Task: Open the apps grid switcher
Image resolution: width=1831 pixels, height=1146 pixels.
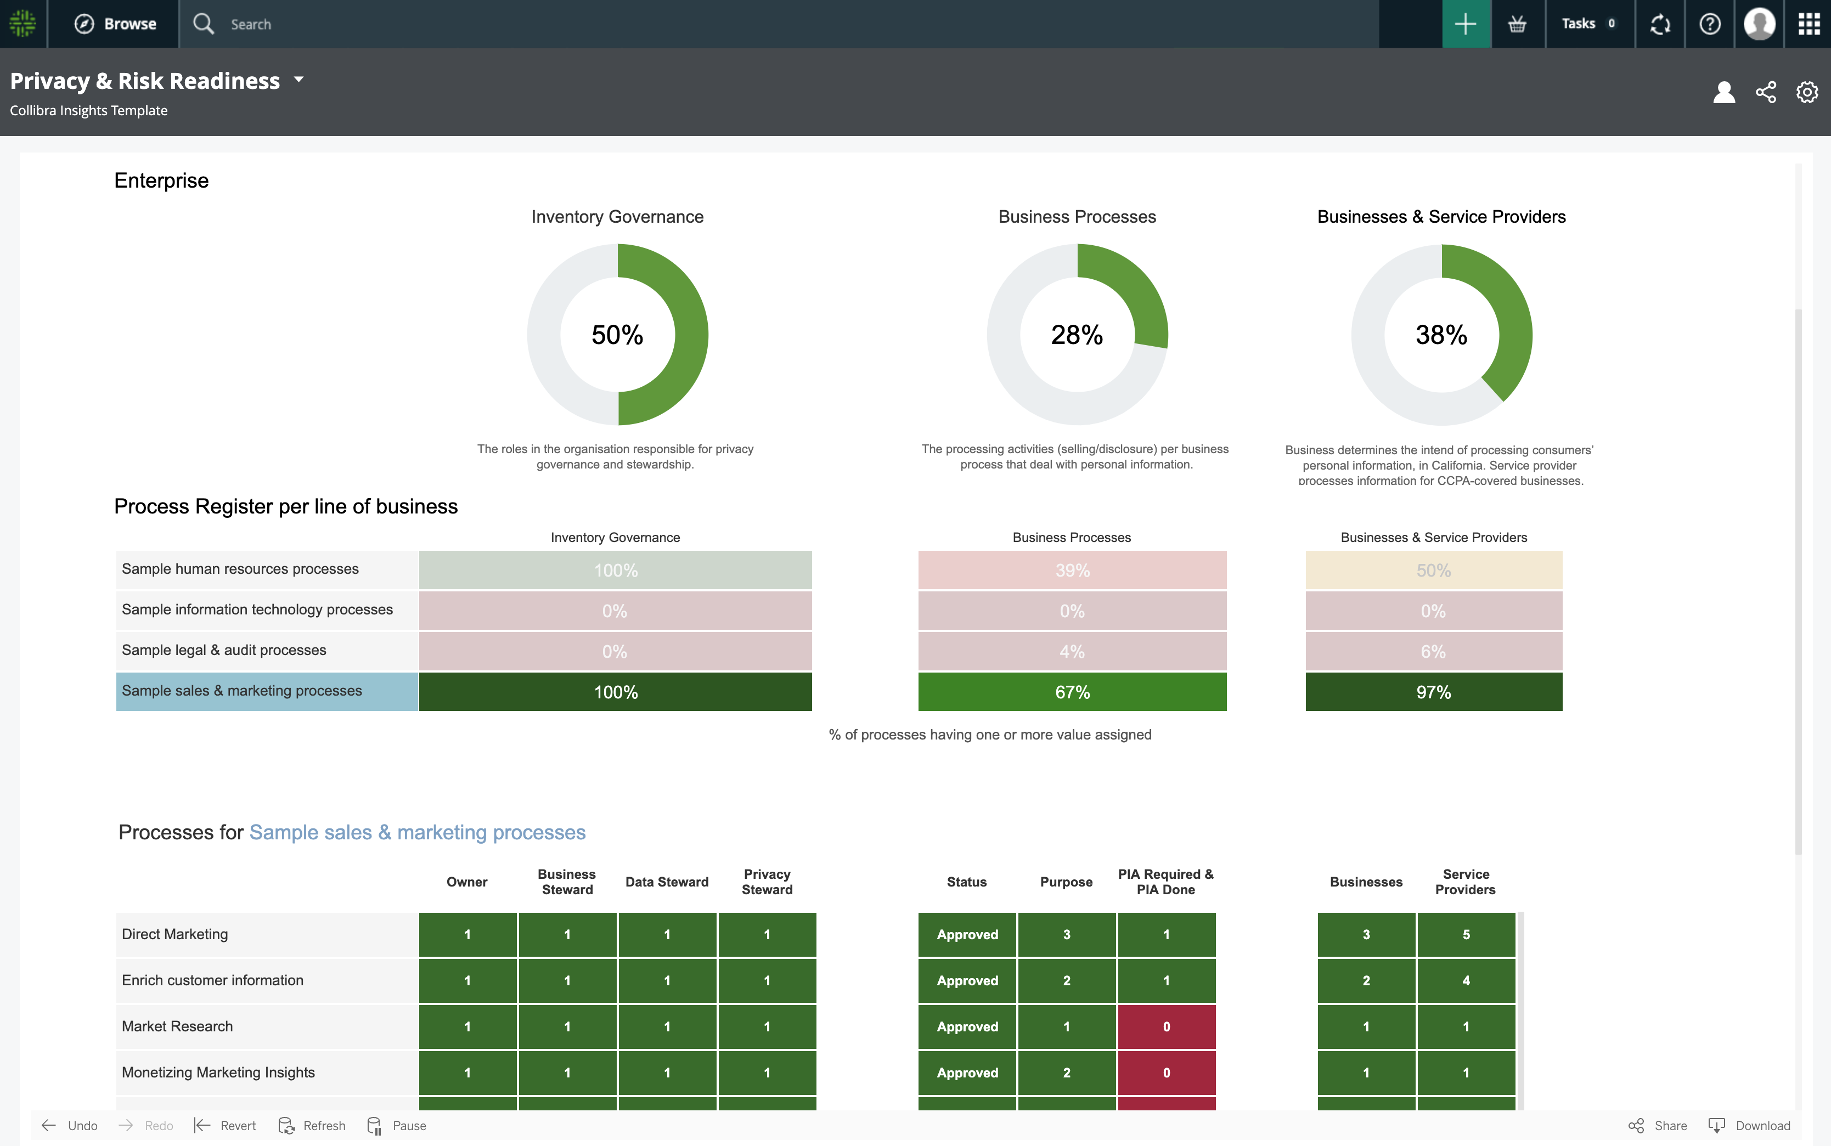Action: tap(1809, 24)
